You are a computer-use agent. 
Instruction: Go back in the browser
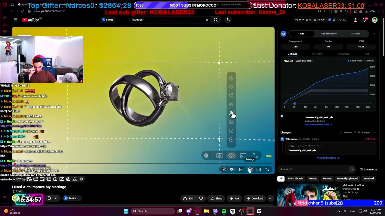(12, 11)
